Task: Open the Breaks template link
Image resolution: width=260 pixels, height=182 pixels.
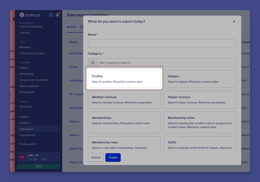Action: click(74, 67)
